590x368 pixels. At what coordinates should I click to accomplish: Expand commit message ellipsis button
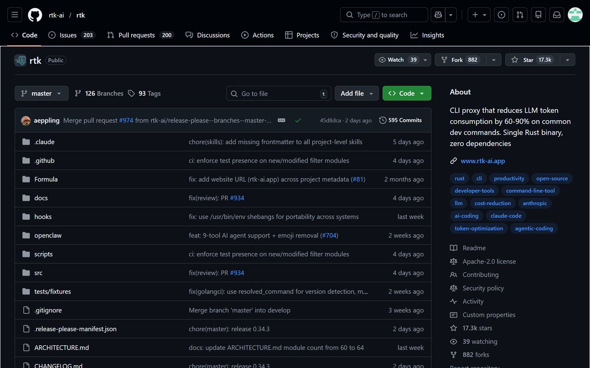[x=281, y=120]
